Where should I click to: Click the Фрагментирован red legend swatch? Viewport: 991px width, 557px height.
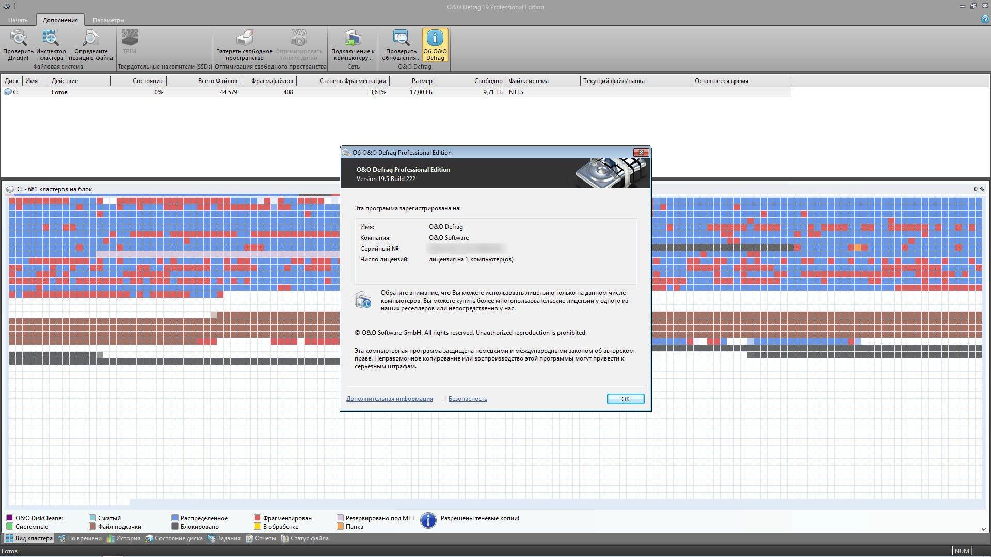click(258, 518)
